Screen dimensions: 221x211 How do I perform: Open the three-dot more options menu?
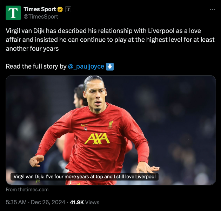click(x=212, y=9)
